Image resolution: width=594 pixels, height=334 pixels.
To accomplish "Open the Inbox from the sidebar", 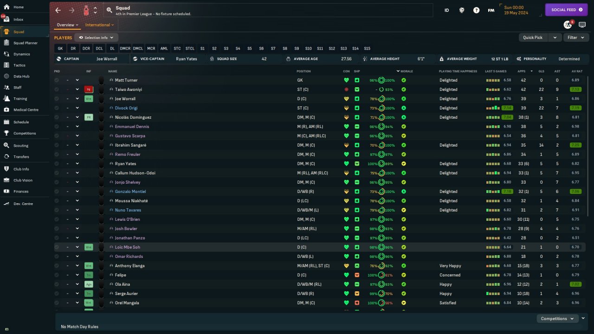I will point(19,19).
